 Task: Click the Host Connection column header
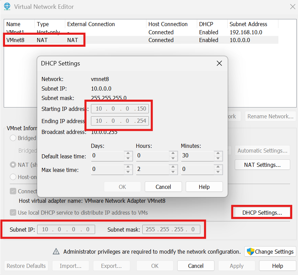pos(171,24)
